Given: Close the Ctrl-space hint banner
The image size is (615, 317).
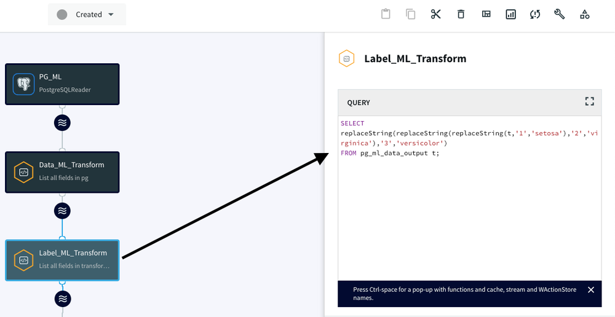Looking at the screenshot, I should 590,289.
